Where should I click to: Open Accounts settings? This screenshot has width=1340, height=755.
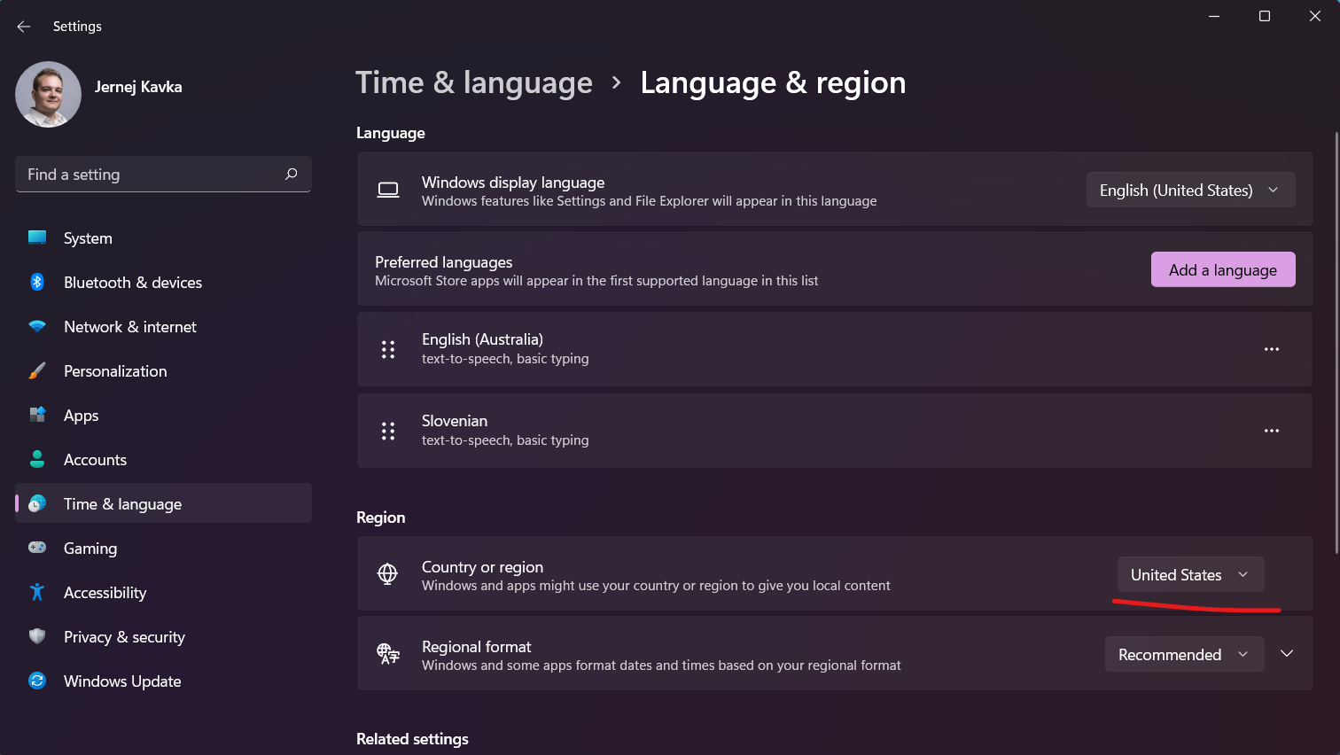point(163,459)
